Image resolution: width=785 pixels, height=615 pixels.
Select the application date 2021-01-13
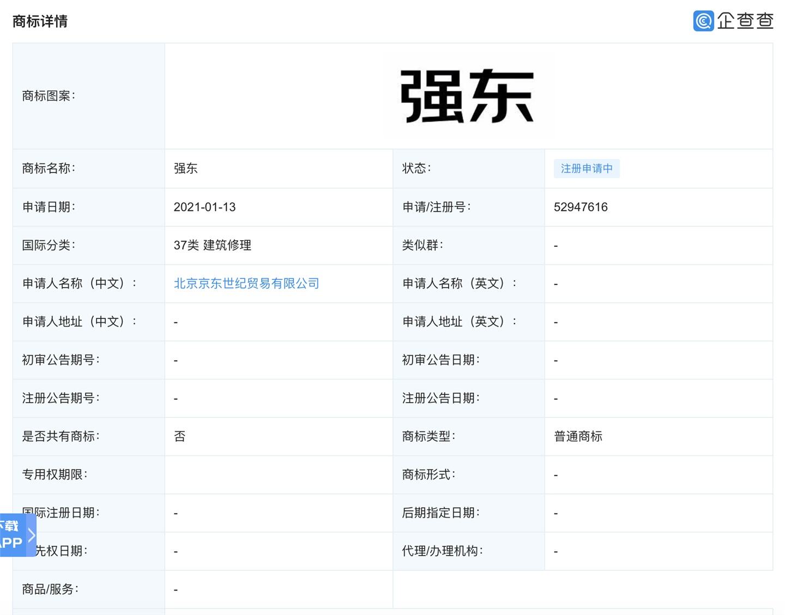[x=204, y=207]
